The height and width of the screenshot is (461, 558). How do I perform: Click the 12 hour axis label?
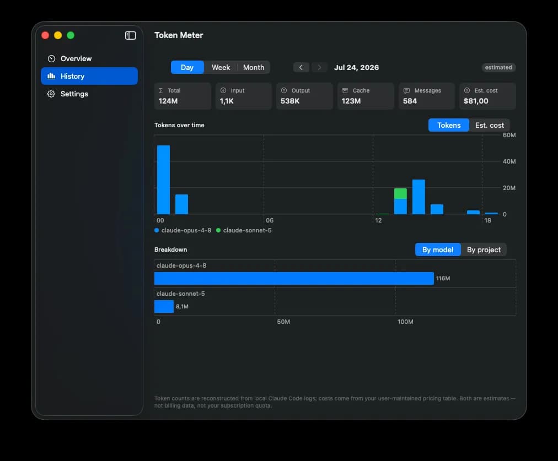(x=378, y=220)
